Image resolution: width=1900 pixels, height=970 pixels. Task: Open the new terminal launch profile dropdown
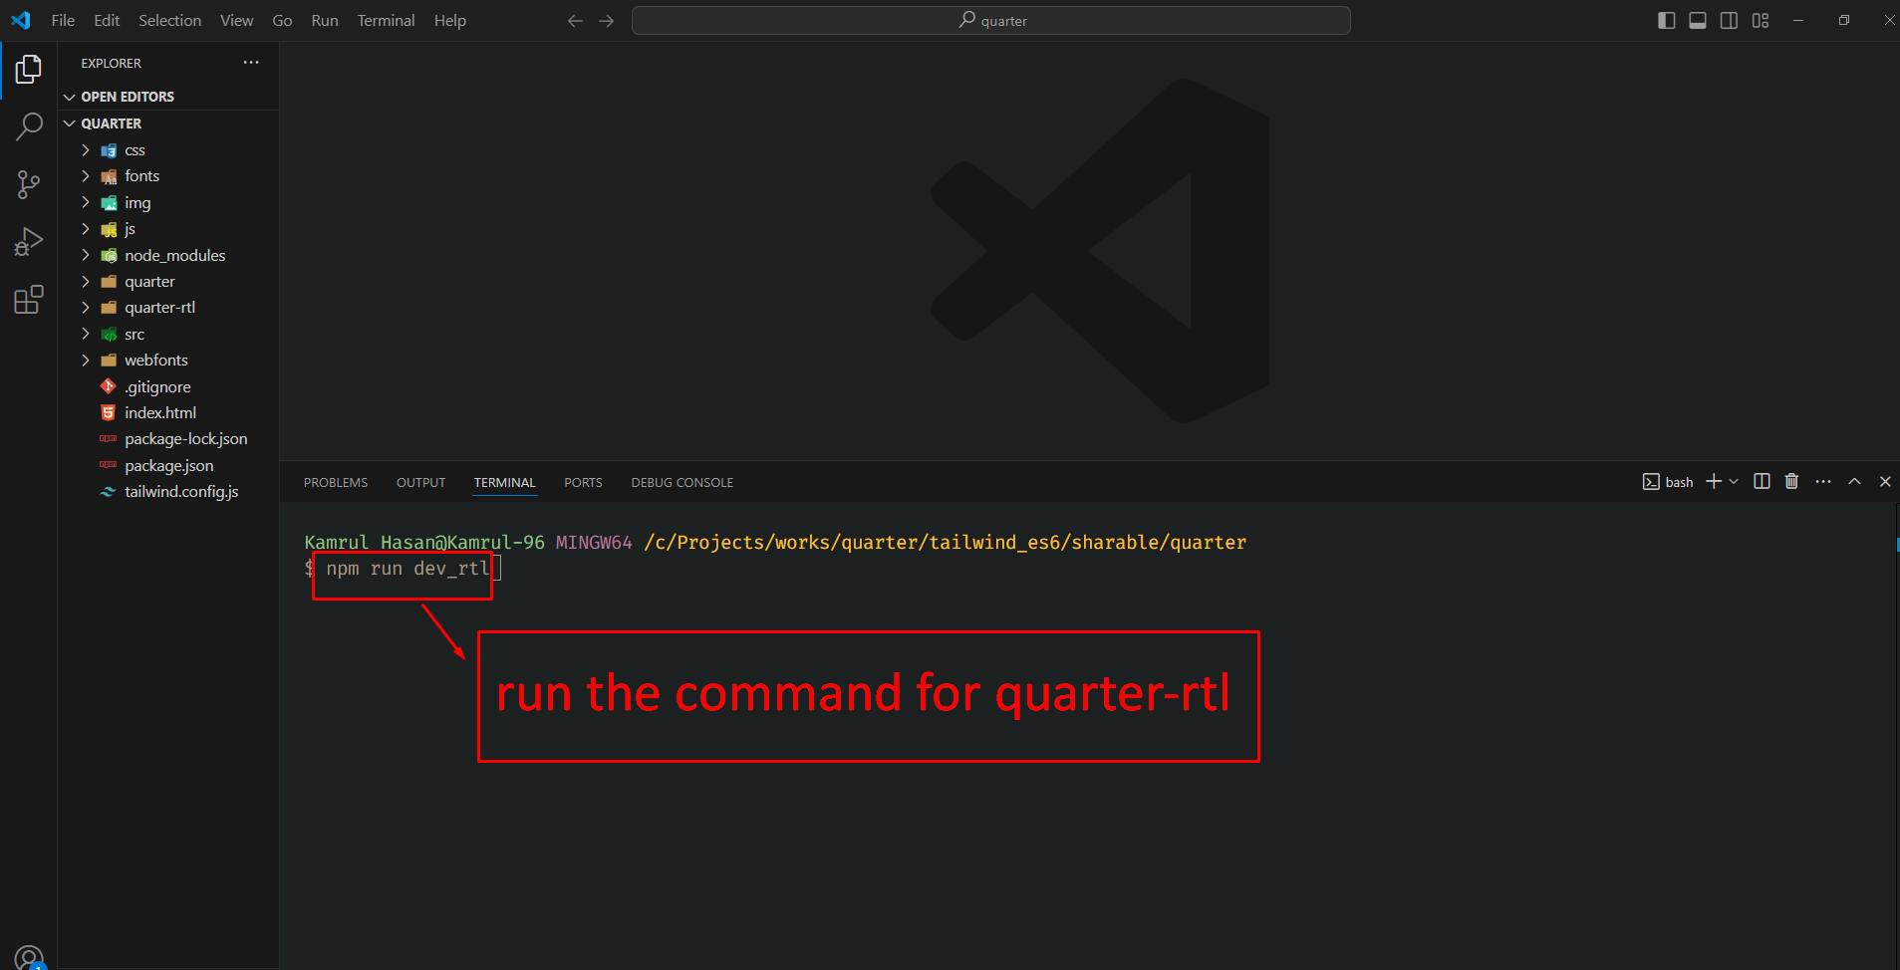point(1735,482)
